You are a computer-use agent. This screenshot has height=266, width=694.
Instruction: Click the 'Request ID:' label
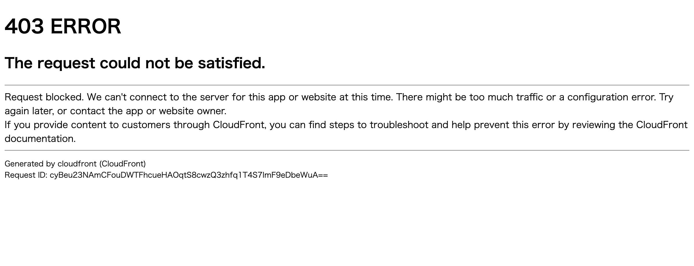[x=26, y=175]
